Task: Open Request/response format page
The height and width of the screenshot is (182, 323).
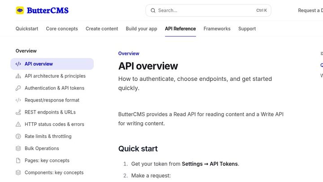Action: point(52,100)
